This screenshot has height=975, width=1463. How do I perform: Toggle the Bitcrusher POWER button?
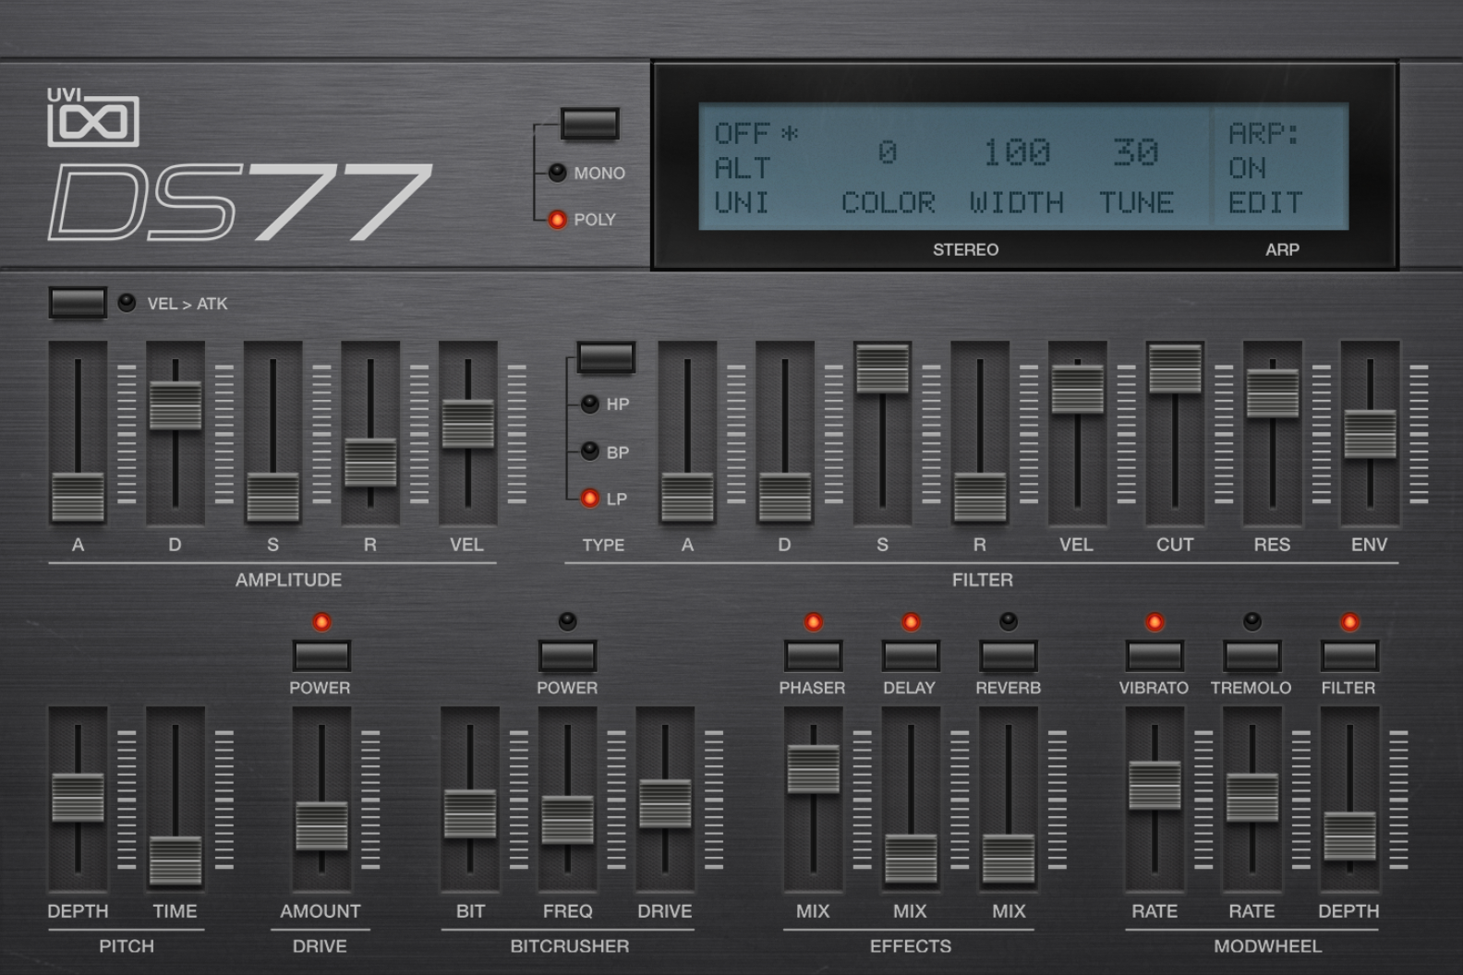click(x=567, y=656)
